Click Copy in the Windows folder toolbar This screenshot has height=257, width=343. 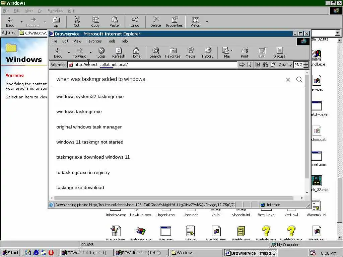tap(95, 22)
